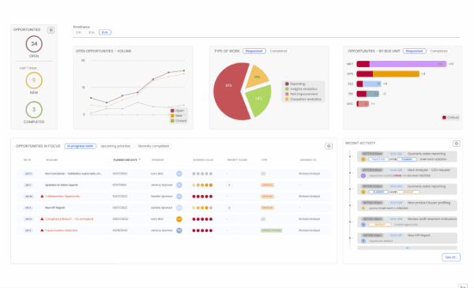Click warning triangle on Fraud row
Viewport: 474px width, 288px height.
pyautogui.click(x=42, y=230)
